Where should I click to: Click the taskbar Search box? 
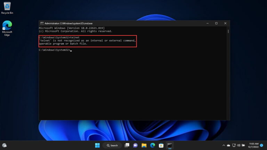point(112,145)
